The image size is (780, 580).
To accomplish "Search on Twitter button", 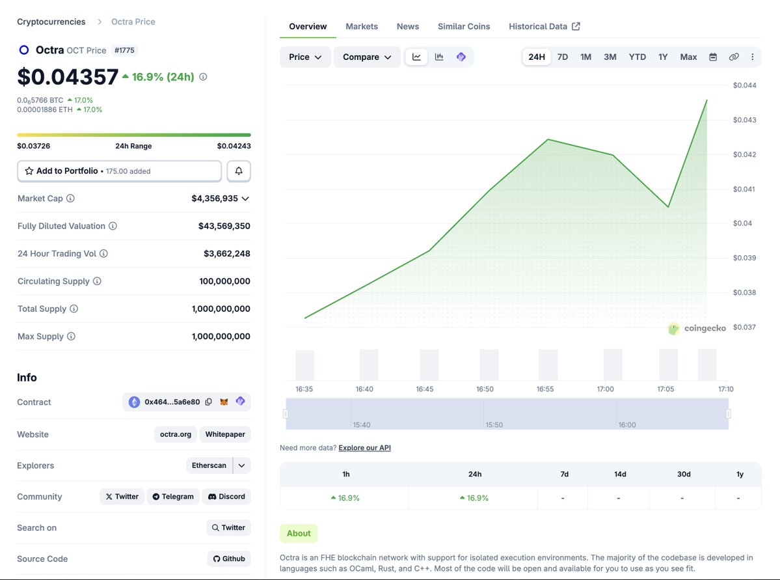I will point(228,528).
